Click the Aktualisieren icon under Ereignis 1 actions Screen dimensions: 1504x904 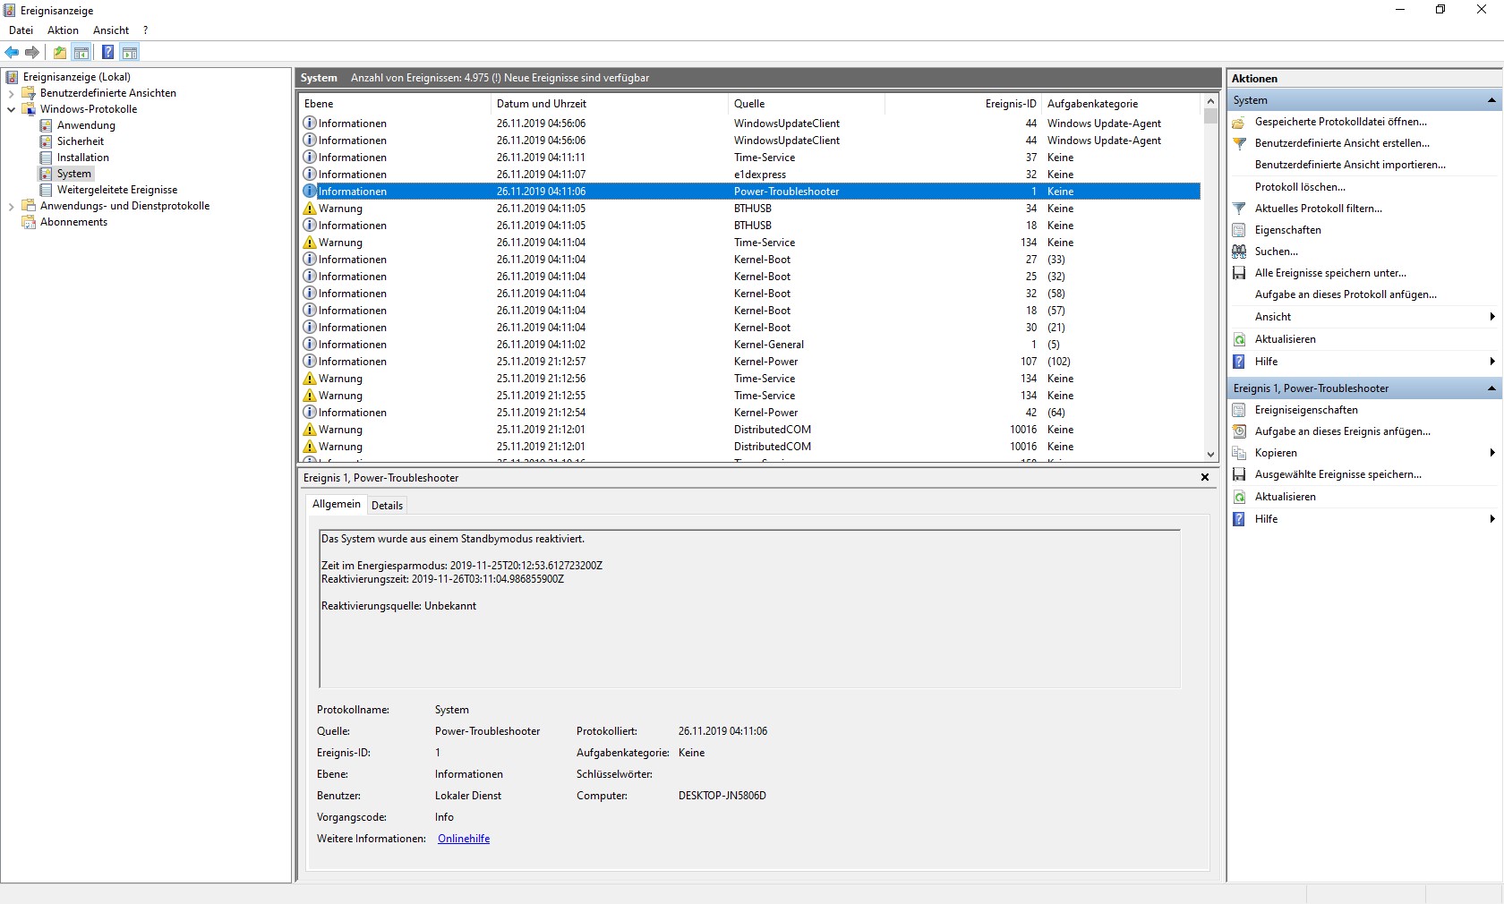[1239, 497]
